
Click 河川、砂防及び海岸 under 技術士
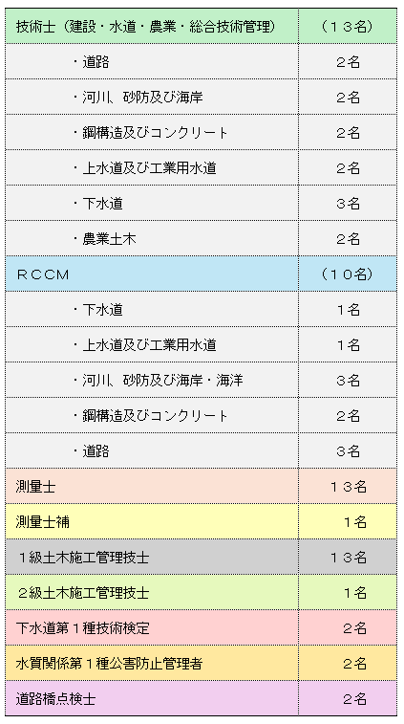138,98
